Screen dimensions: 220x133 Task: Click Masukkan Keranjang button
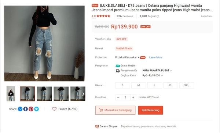click(x=115, y=110)
